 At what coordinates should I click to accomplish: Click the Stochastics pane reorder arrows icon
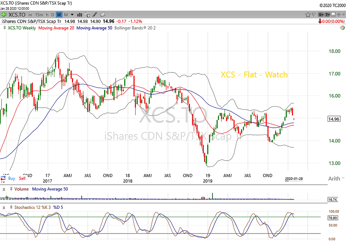(11, 207)
